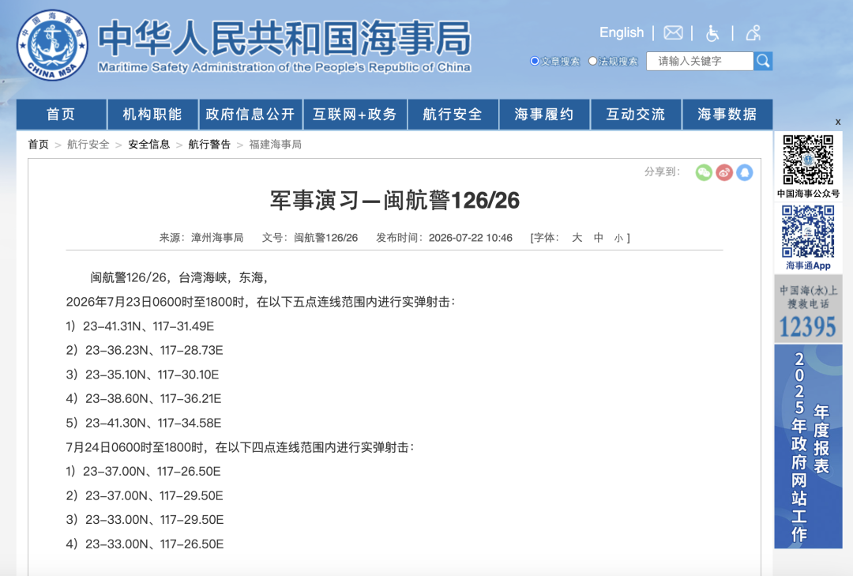Select the 文章搜索 radio button
Viewport: 853px width, 576px height.
pos(535,61)
